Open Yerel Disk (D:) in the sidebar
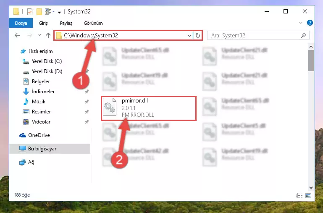Viewport: 323px width, 213px height. [x=42, y=71]
